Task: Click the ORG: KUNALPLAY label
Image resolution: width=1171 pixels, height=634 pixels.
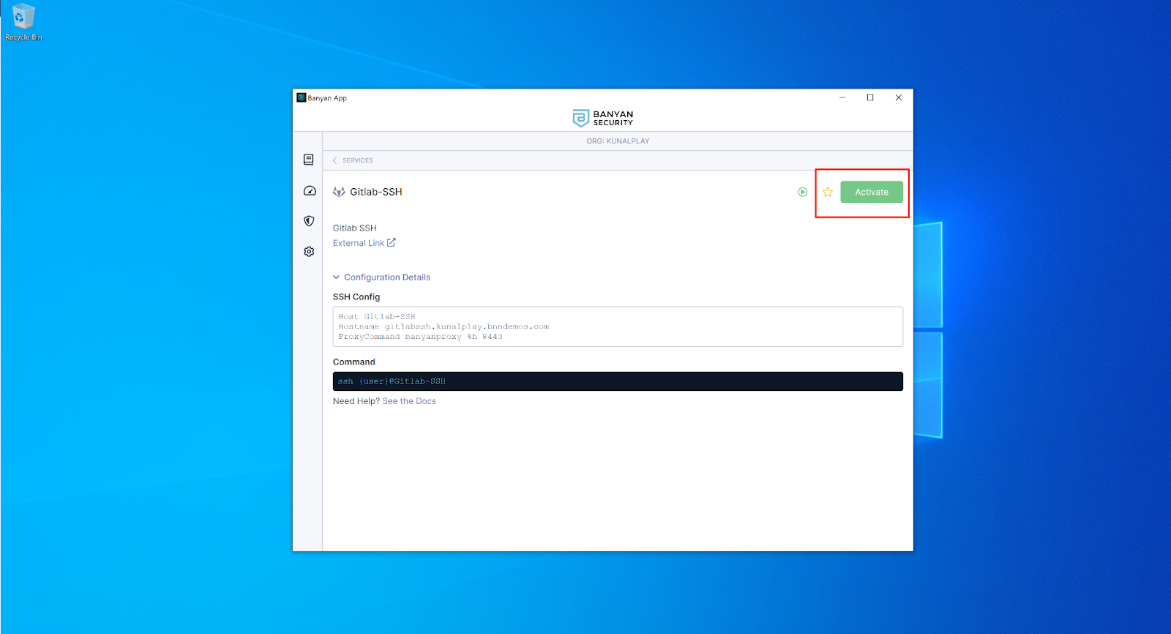Action: click(x=618, y=141)
